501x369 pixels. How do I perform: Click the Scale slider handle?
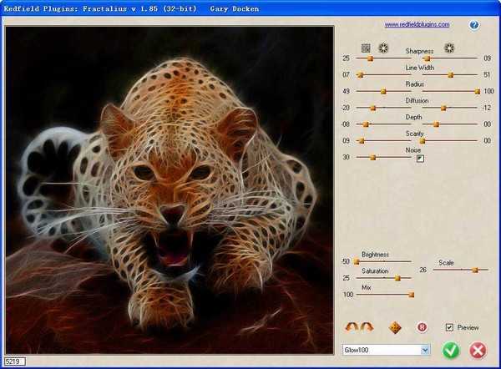point(475,270)
